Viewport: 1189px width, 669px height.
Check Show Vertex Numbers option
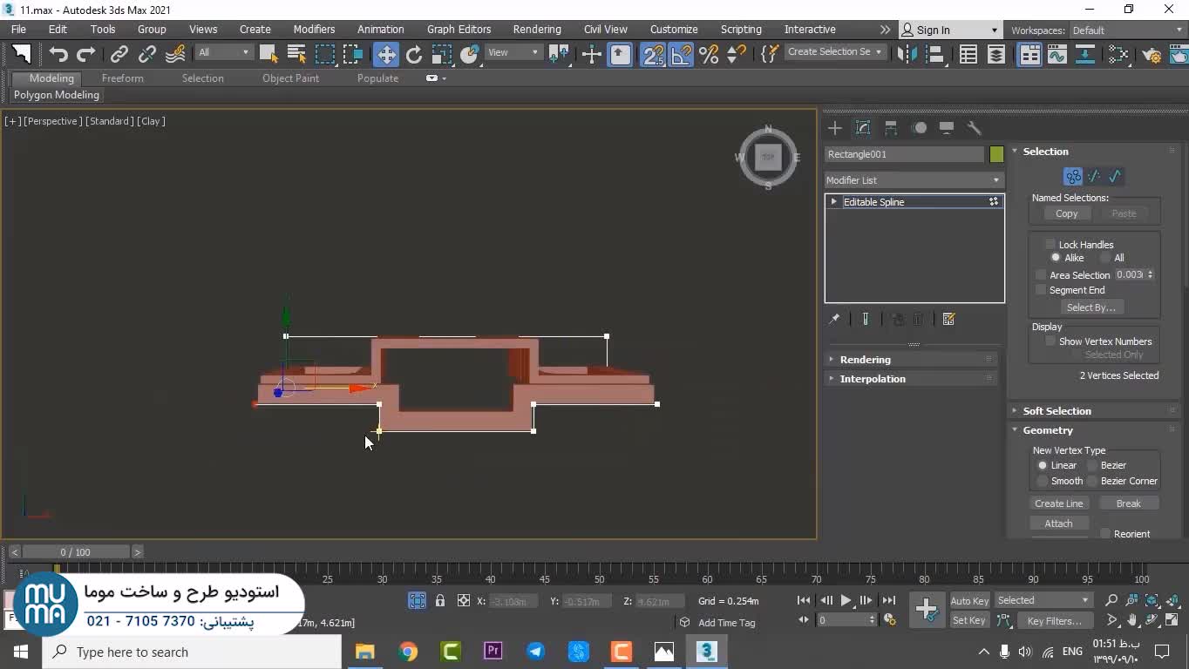tap(1050, 341)
